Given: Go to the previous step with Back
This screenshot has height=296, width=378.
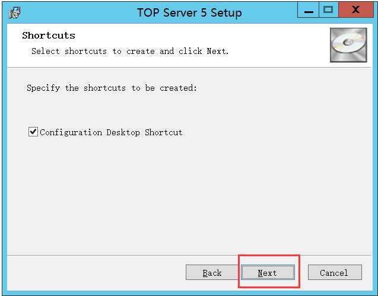Looking at the screenshot, I should tap(212, 273).
